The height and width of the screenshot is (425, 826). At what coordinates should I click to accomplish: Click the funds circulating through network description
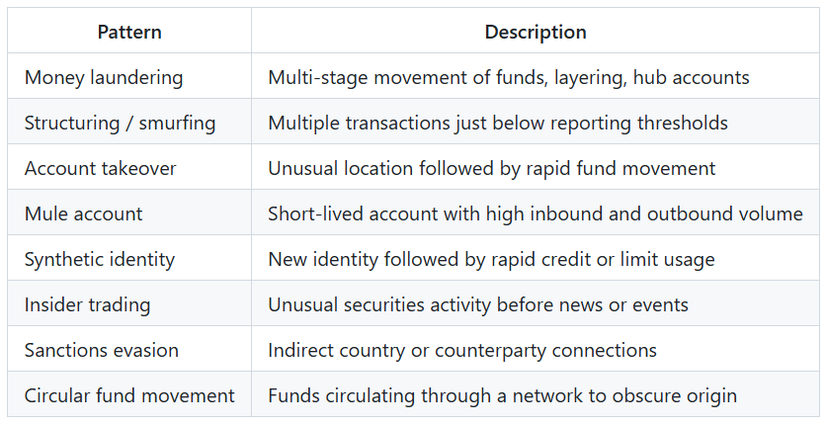tap(503, 395)
